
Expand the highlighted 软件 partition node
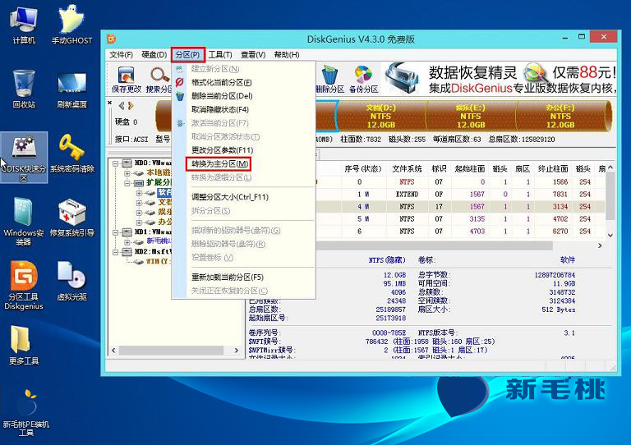(139, 193)
